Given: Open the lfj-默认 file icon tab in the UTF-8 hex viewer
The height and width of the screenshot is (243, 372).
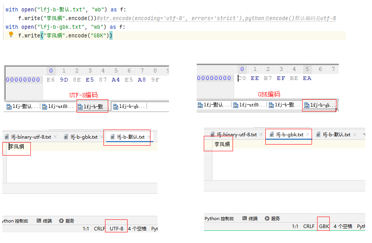Looking at the screenshot, I should click(x=9, y=107).
